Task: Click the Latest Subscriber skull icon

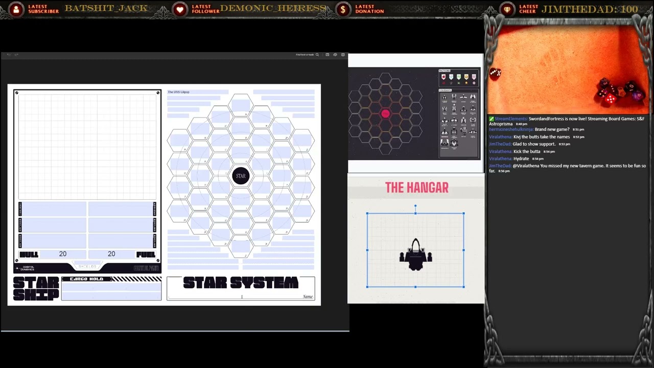Action: pyautogui.click(x=16, y=9)
